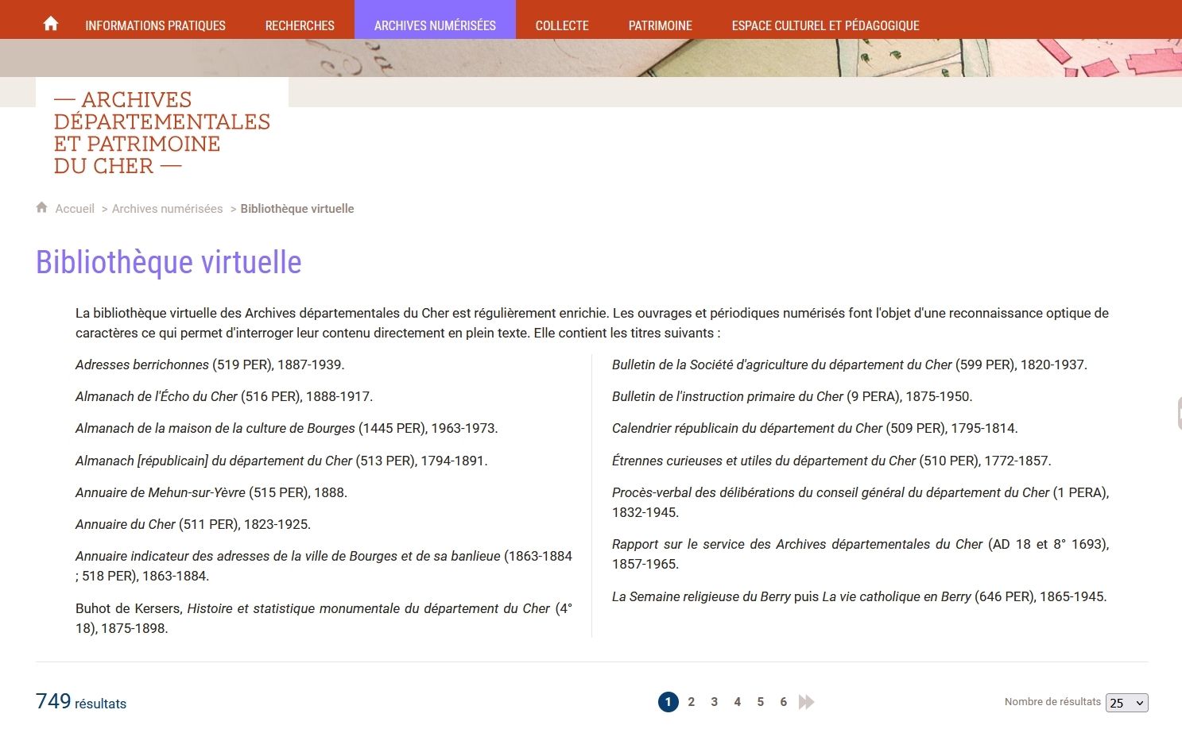Click the Archives départementales et patrimoine du Cher logo
This screenshot has width=1182, height=729.
tap(161, 132)
